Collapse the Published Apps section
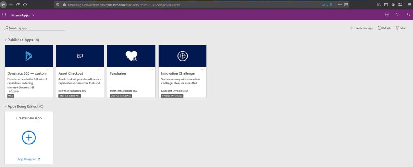 [x=6, y=40]
